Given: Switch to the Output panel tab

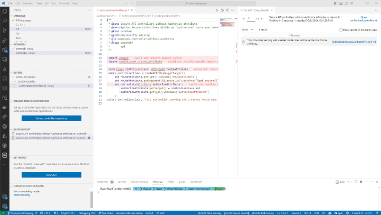Looking at the screenshot, I should (122, 182).
